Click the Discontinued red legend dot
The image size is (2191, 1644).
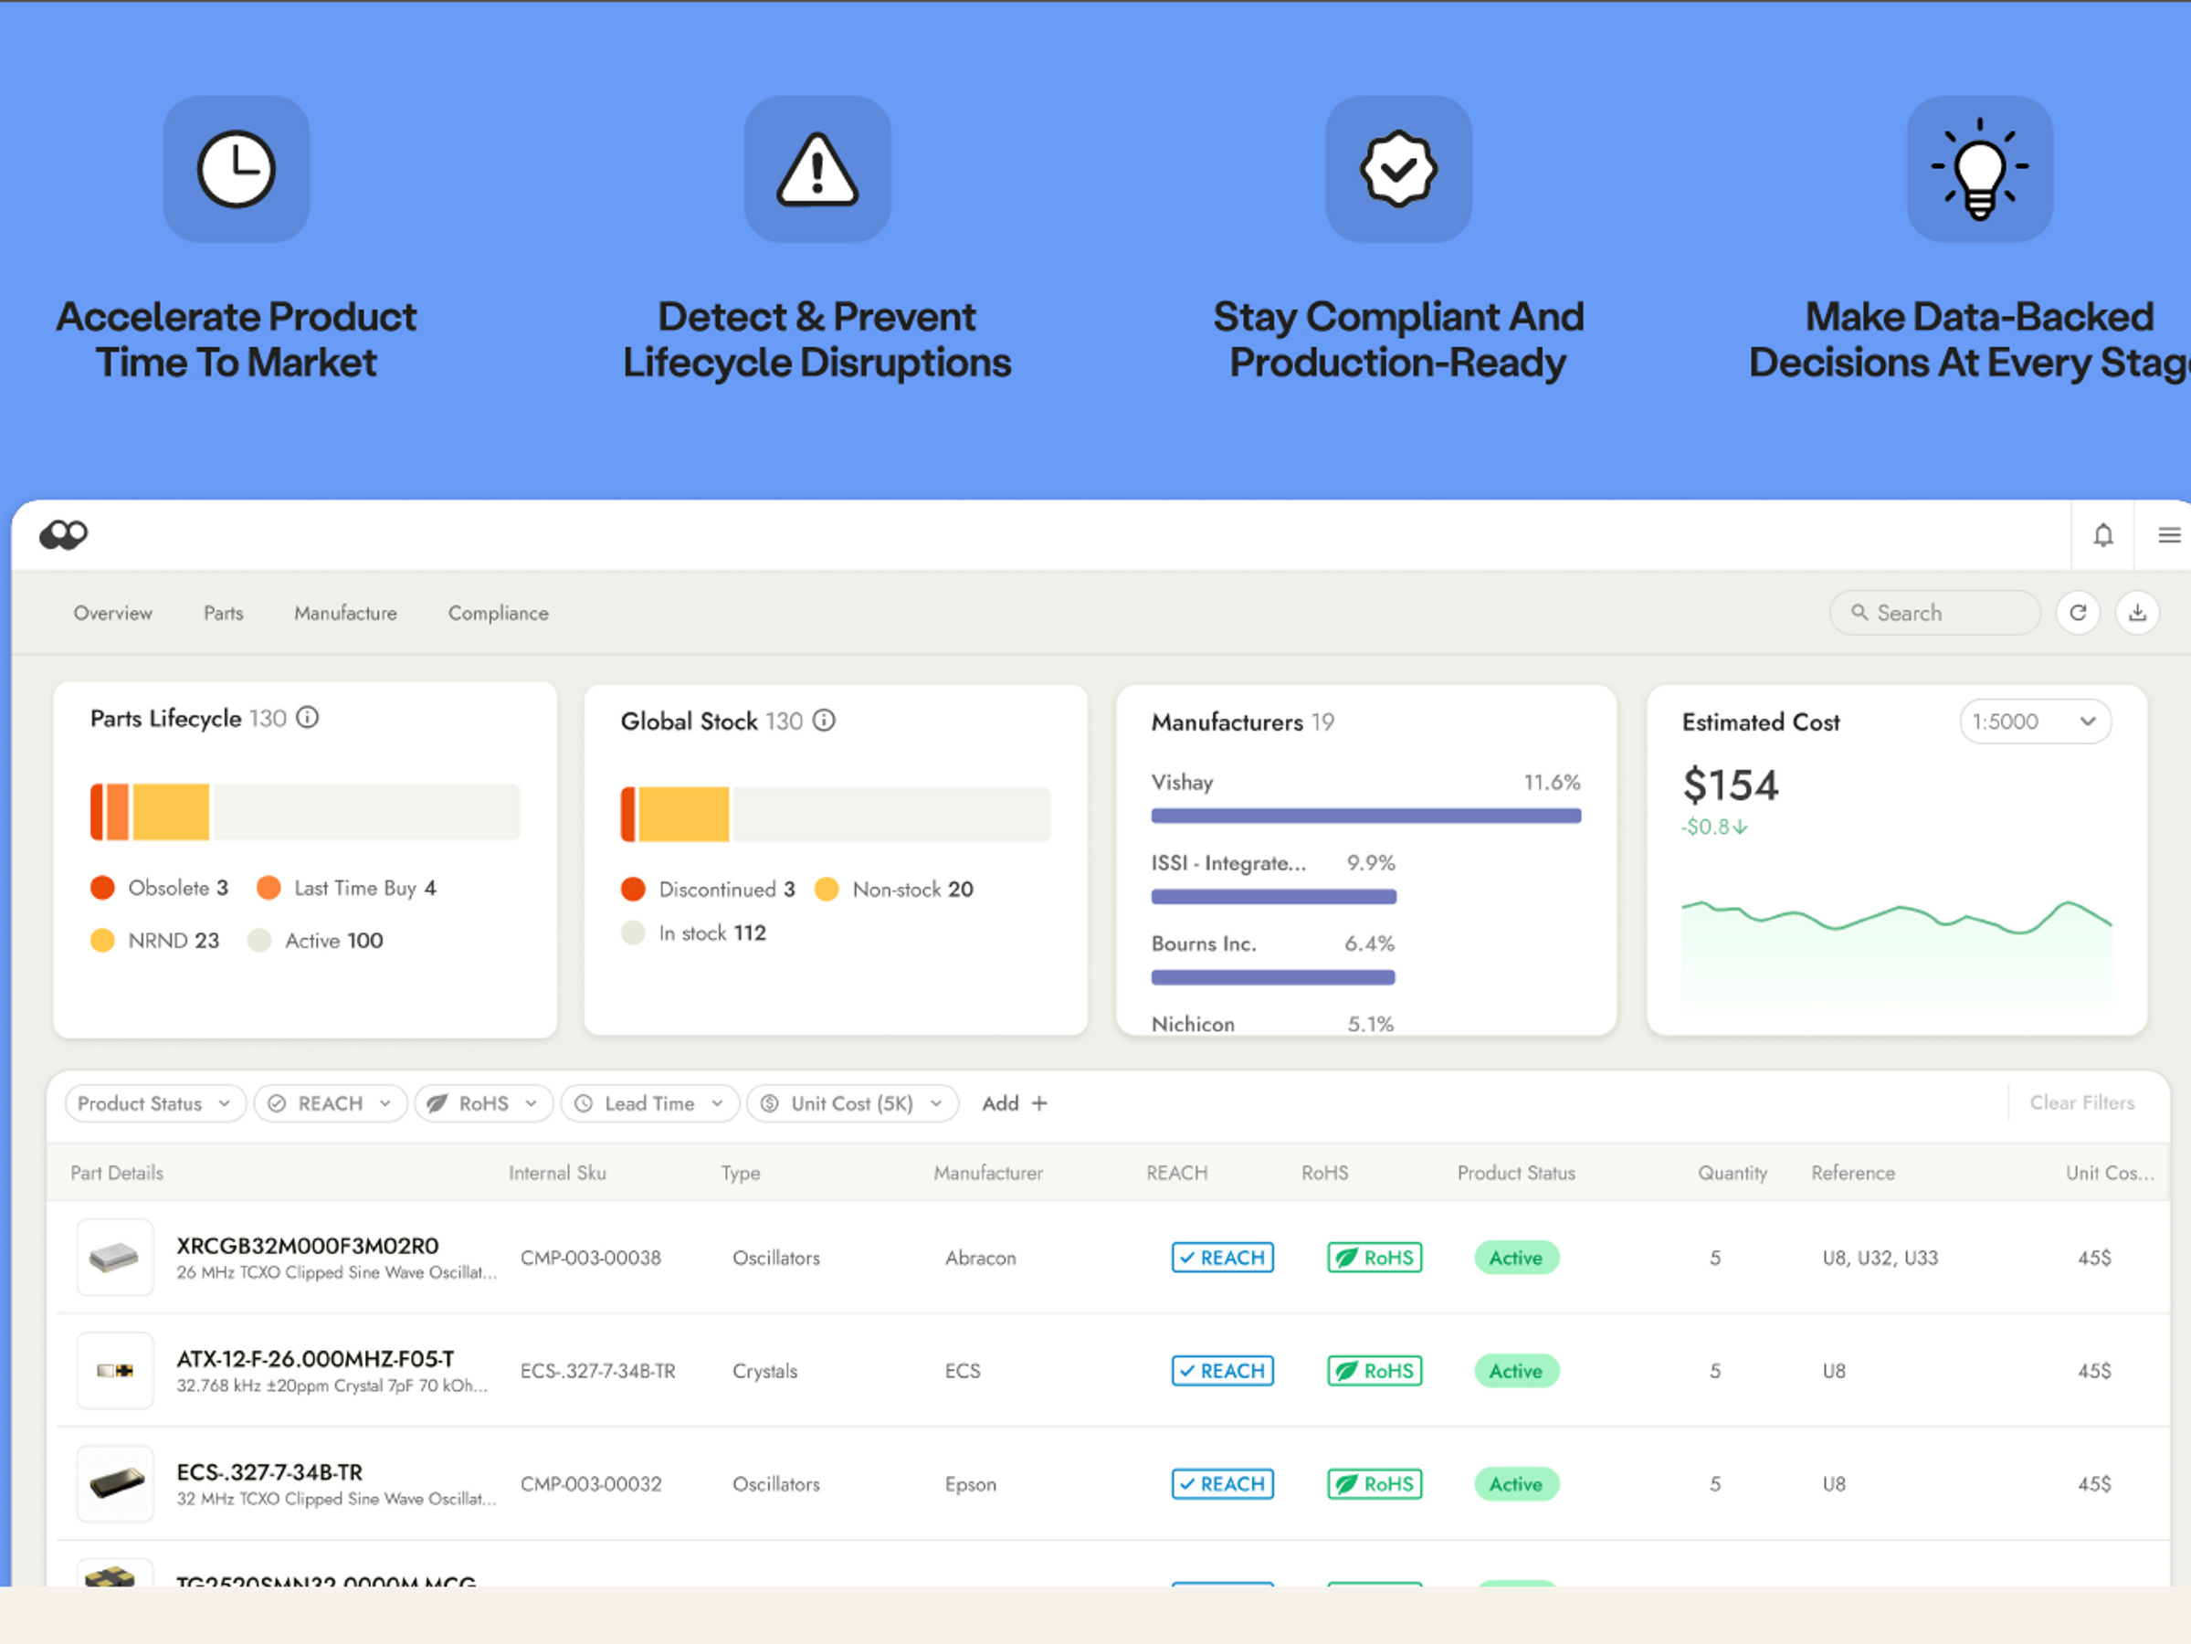click(x=633, y=890)
